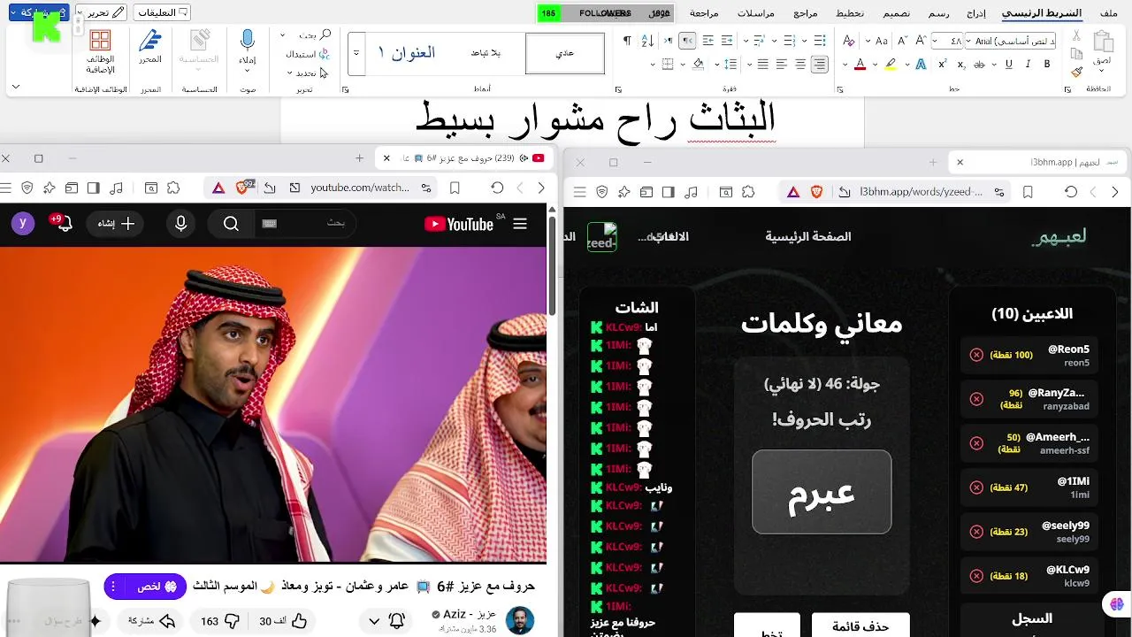Underline text in Word ribbon
Viewport: 1132px width, 637px height.
pos(1009,64)
